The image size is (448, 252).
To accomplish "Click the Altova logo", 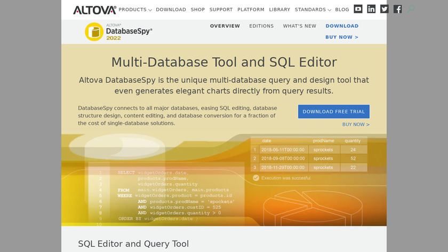I will (94, 10).
